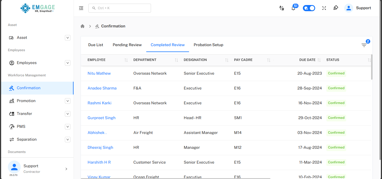This screenshot has height=179, width=382.
Task: Expand the Employees sidebar menu
Action: point(67,63)
